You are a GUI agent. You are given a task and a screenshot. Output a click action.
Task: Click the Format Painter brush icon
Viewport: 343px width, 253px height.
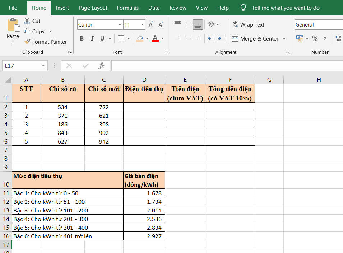(27, 42)
